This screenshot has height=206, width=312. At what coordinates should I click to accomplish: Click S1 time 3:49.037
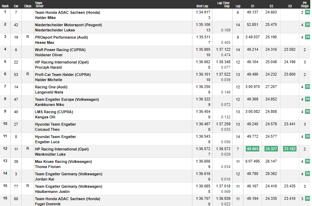point(252,37)
